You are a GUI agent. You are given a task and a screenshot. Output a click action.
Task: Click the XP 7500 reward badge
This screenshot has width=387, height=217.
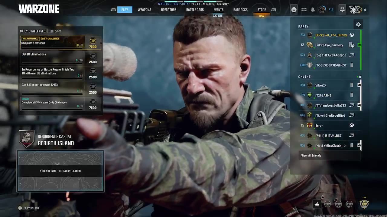coord(93,43)
